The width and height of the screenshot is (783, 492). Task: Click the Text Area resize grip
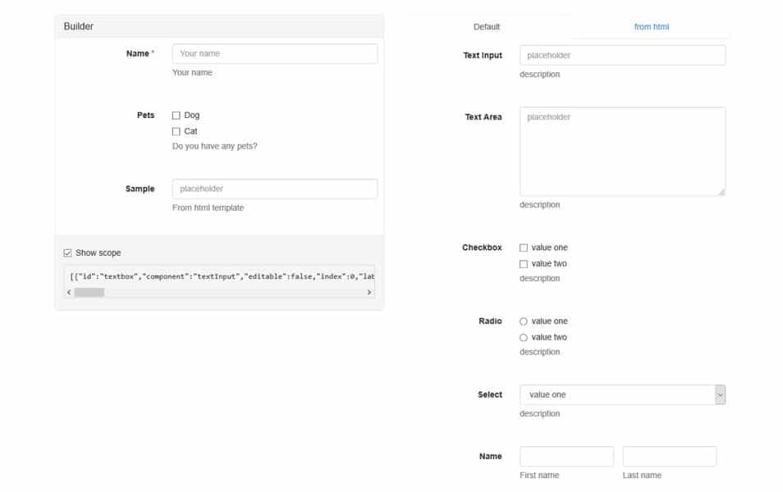(x=721, y=190)
